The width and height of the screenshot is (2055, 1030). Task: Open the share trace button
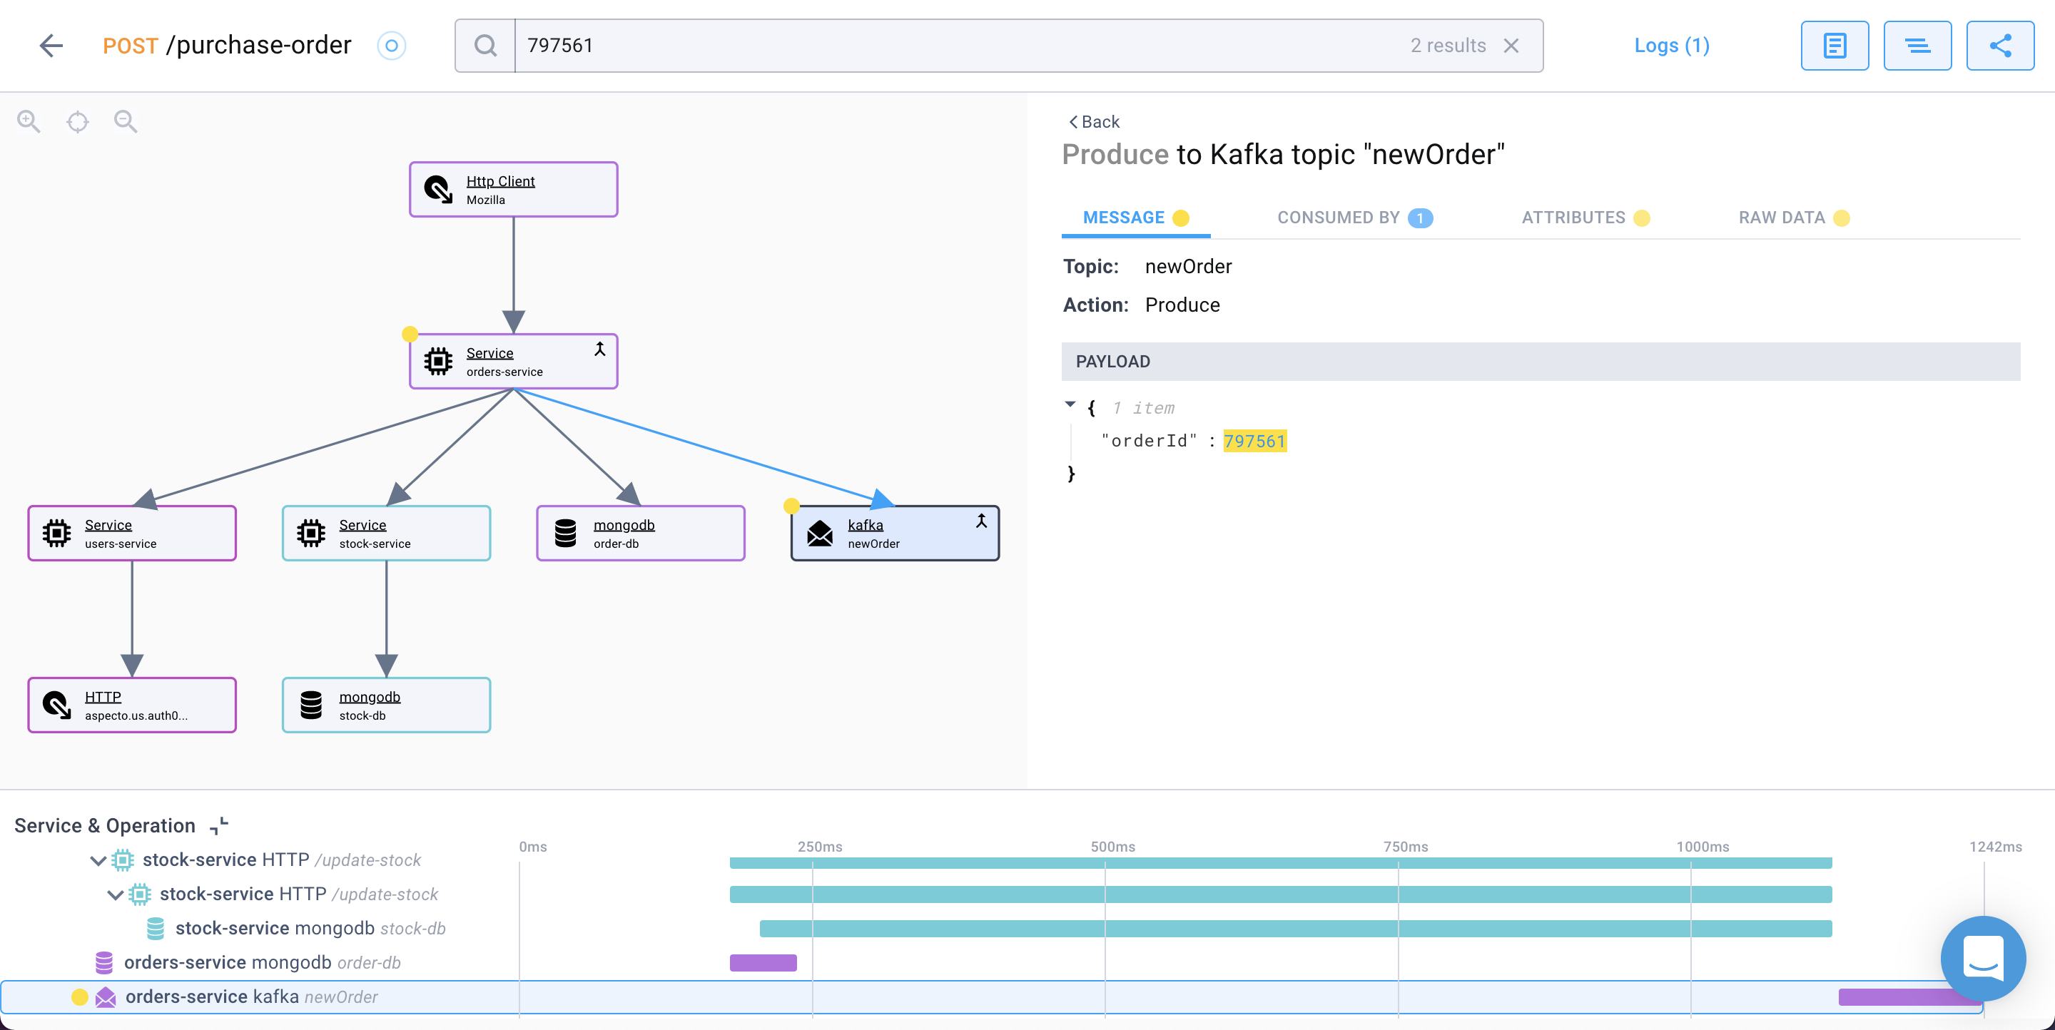(x=1999, y=46)
